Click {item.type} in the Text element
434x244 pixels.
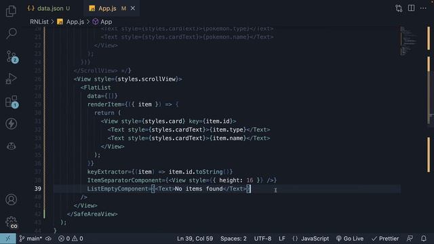[228, 129]
